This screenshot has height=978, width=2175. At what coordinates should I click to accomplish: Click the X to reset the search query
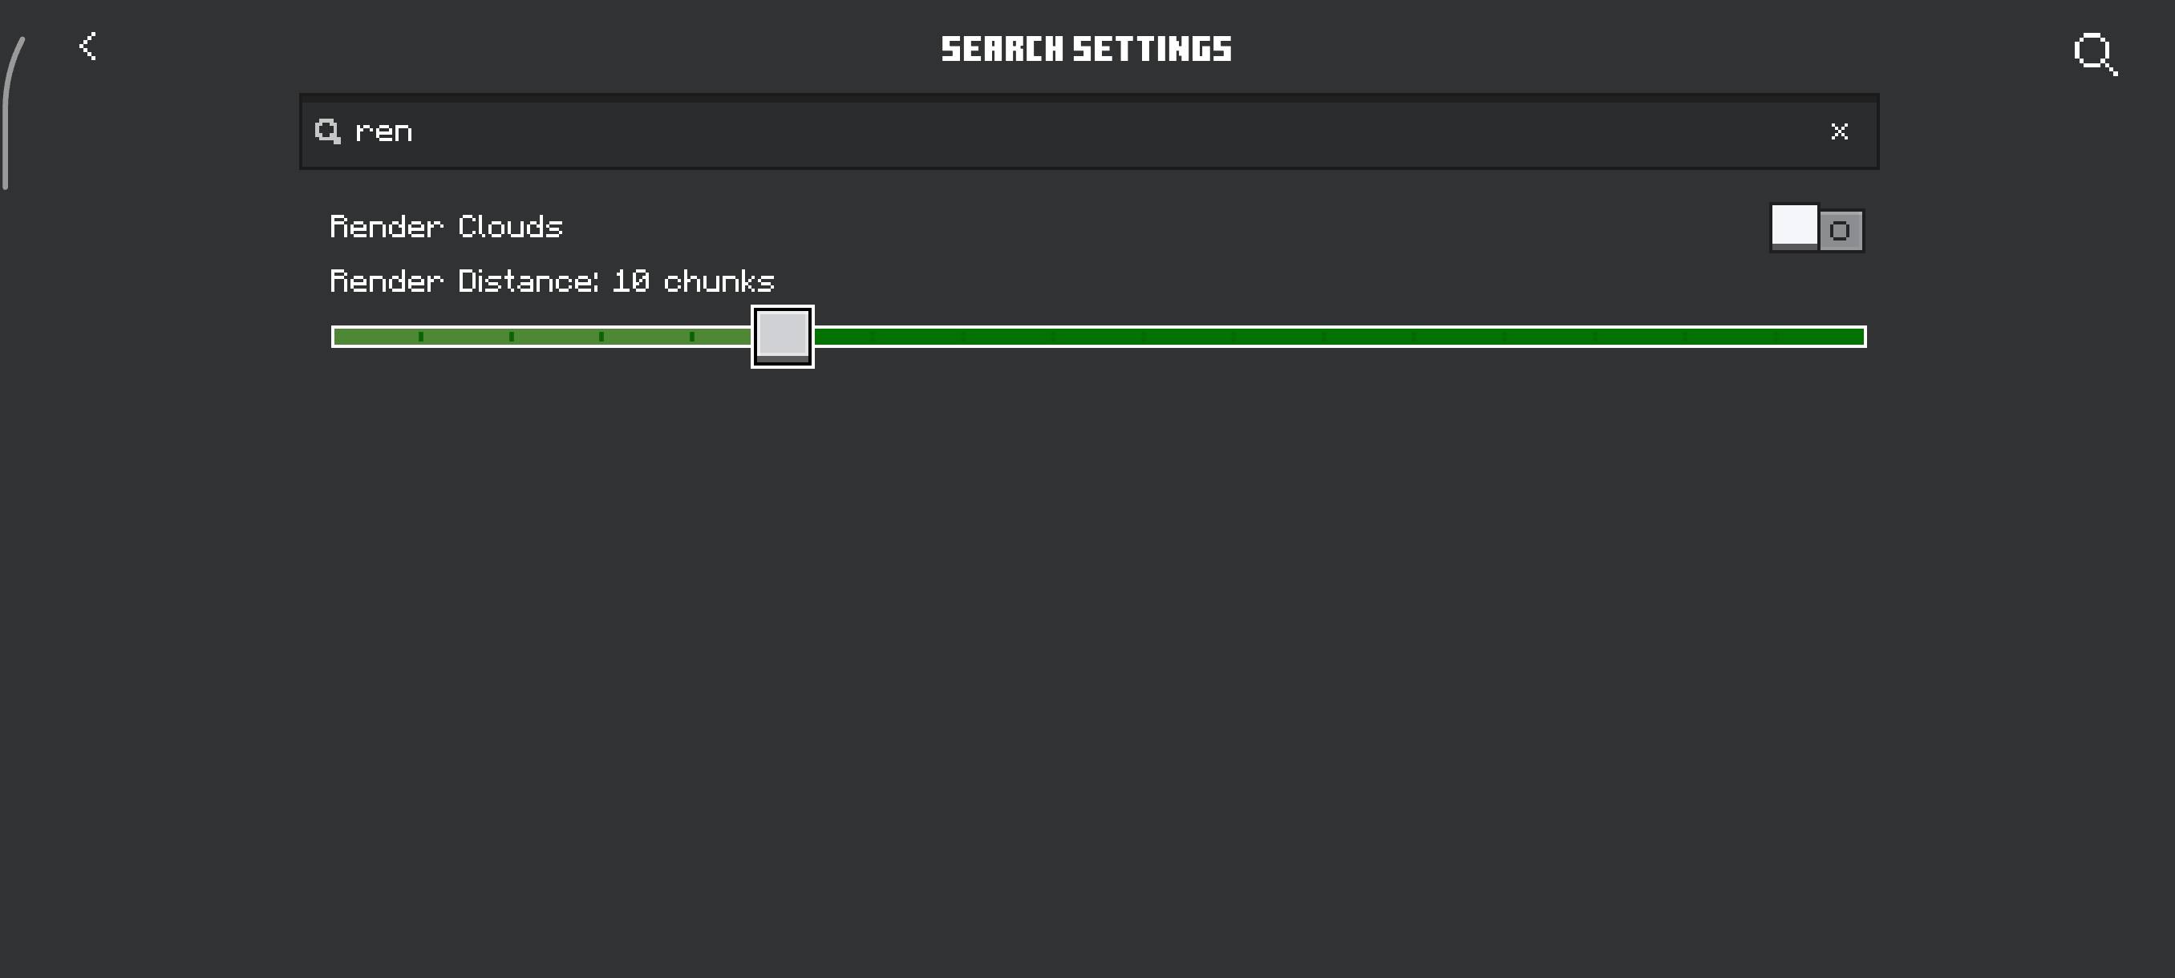(1839, 131)
